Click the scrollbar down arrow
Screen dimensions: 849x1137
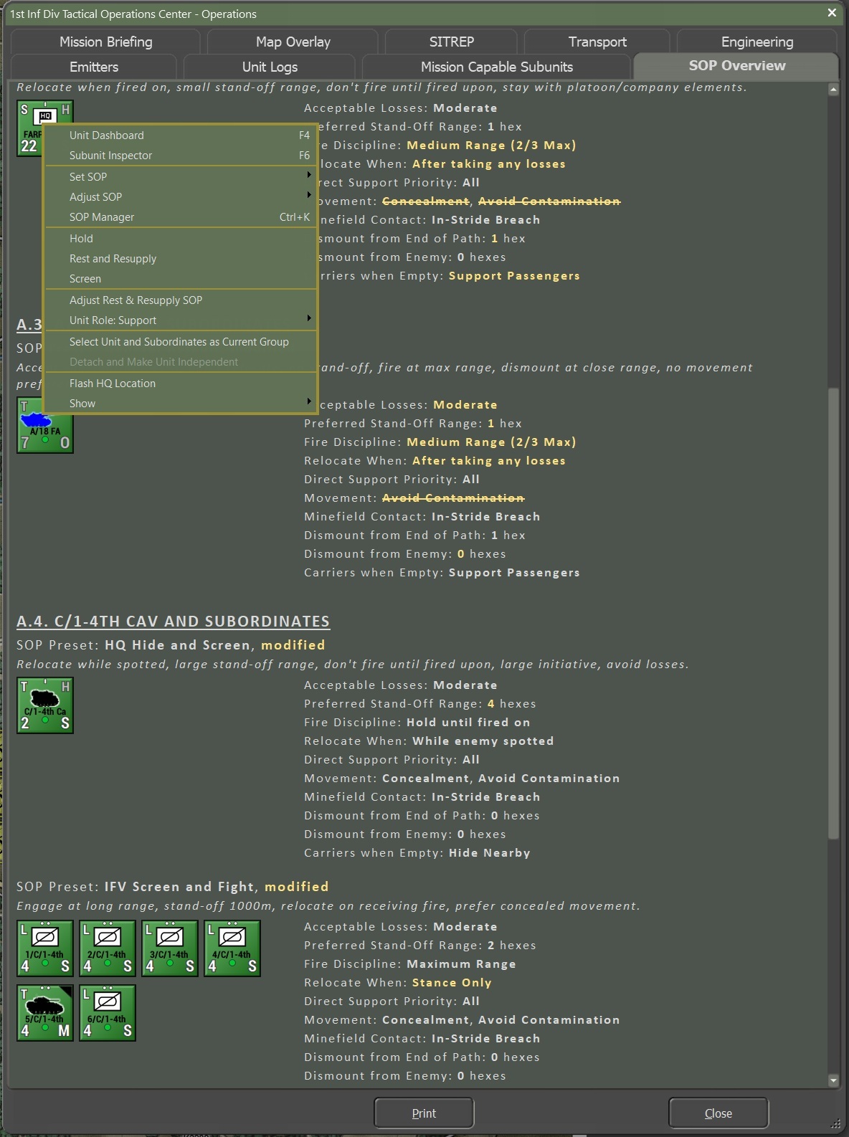point(833,1080)
